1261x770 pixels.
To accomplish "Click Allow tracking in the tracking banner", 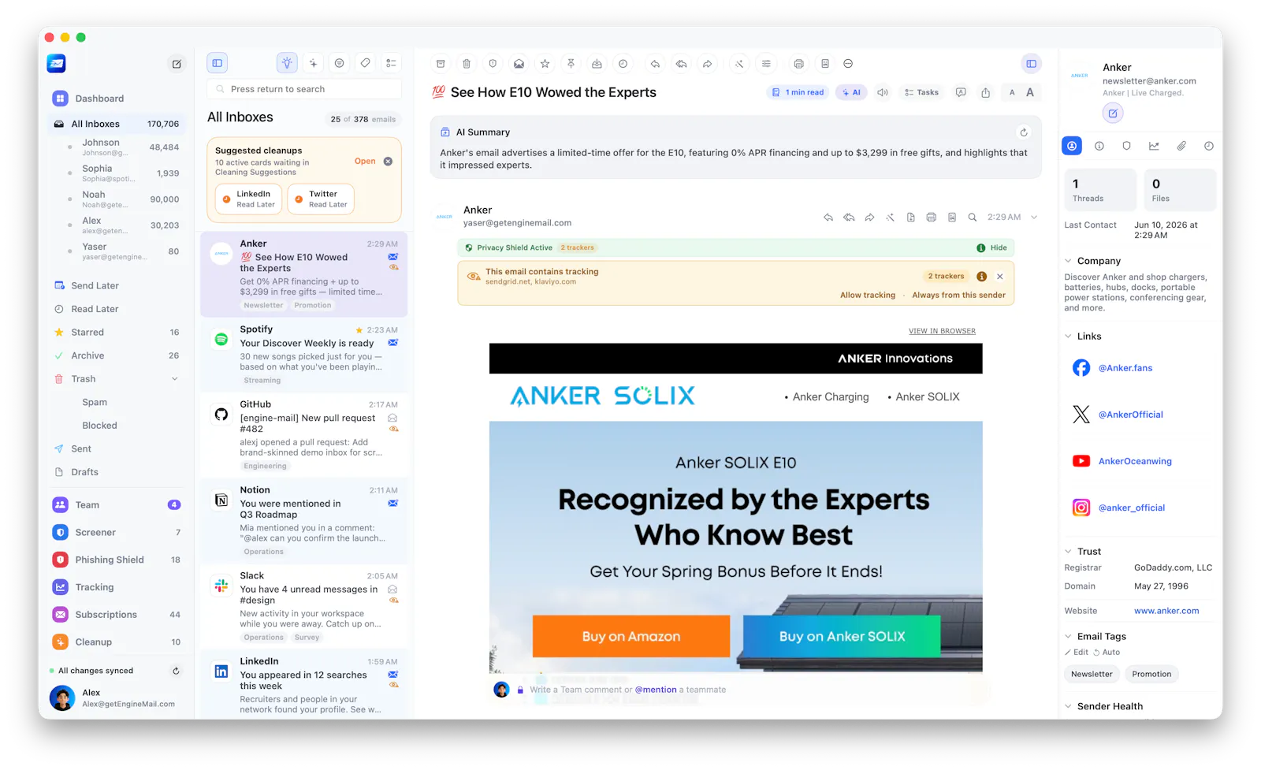I will click(868, 296).
